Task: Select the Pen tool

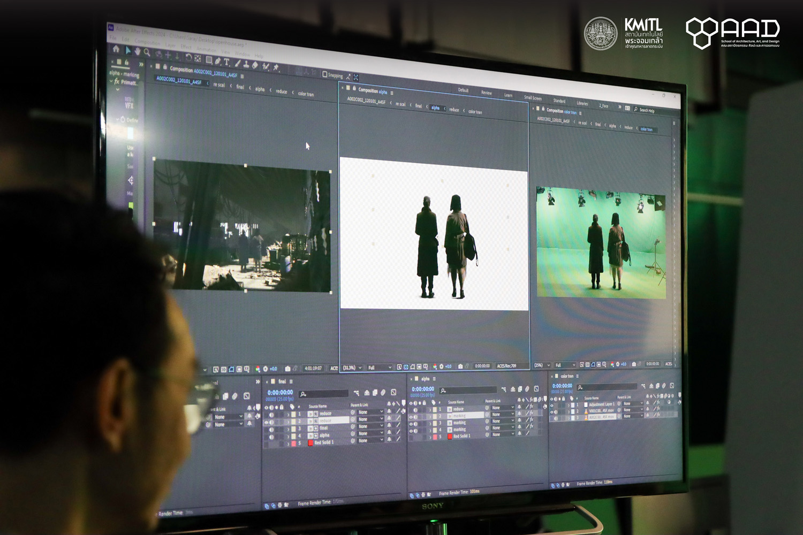Action: (217, 60)
